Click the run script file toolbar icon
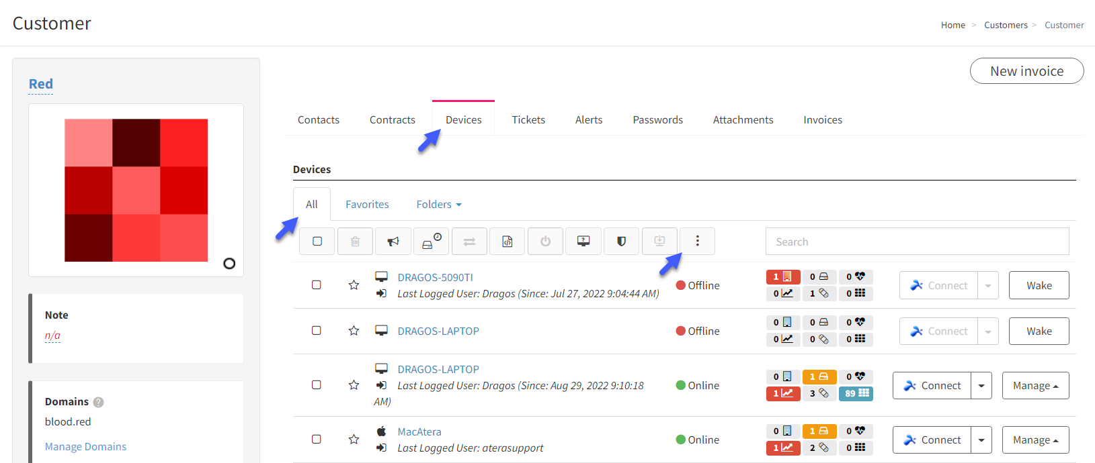The height and width of the screenshot is (463, 1095). 508,242
